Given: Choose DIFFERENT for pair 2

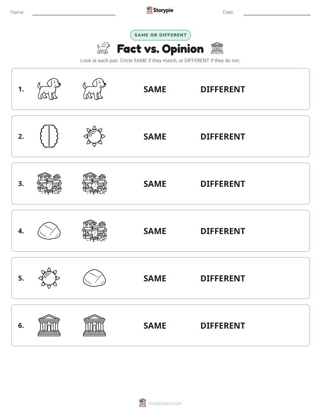Looking at the screenshot, I should coord(223,136).
